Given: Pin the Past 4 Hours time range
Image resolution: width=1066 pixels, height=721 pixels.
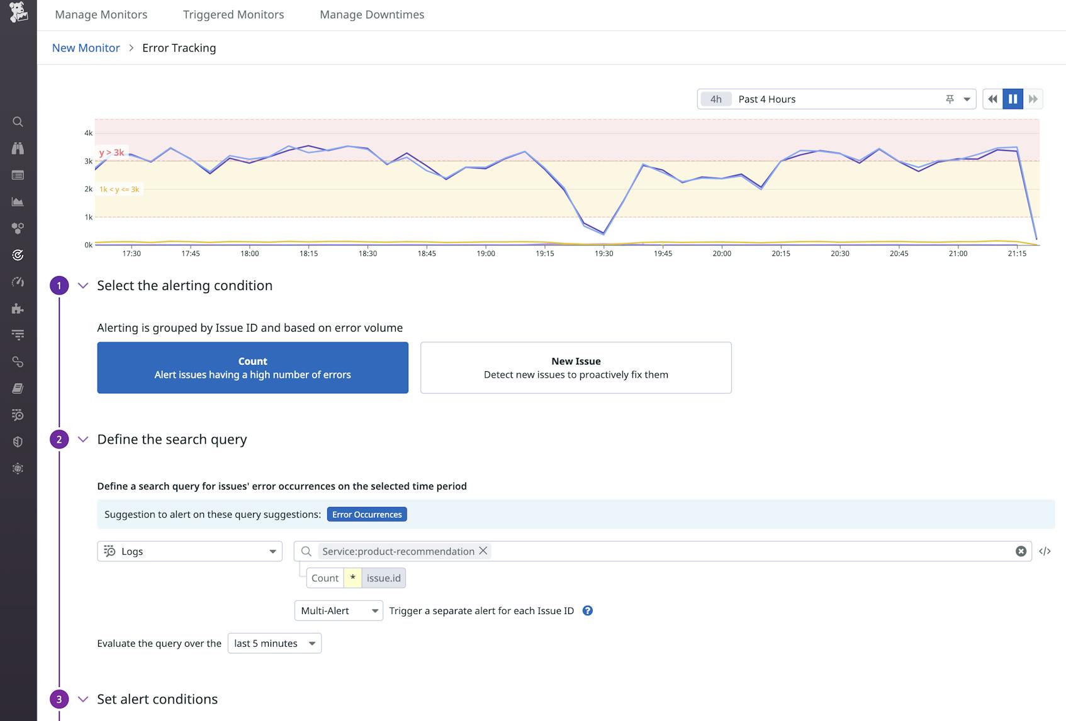Looking at the screenshot, I should [x=950, y=99].
